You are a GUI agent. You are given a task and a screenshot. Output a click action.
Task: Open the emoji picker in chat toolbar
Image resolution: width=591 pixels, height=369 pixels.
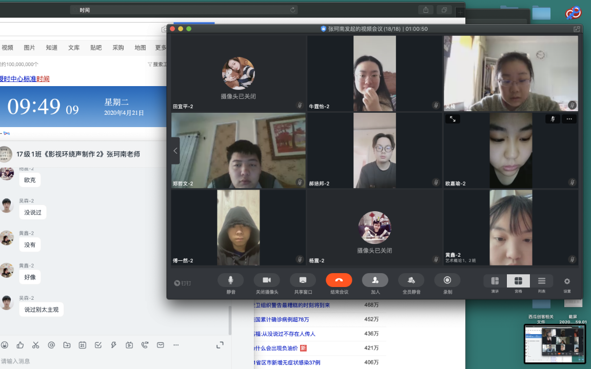coord(5,345)
